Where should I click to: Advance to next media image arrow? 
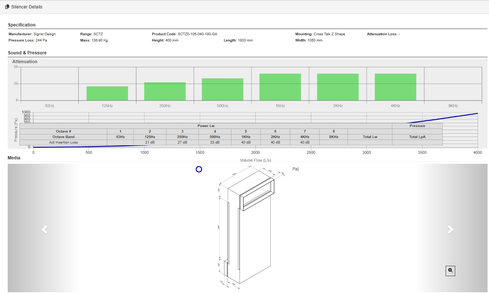(450, 229)
